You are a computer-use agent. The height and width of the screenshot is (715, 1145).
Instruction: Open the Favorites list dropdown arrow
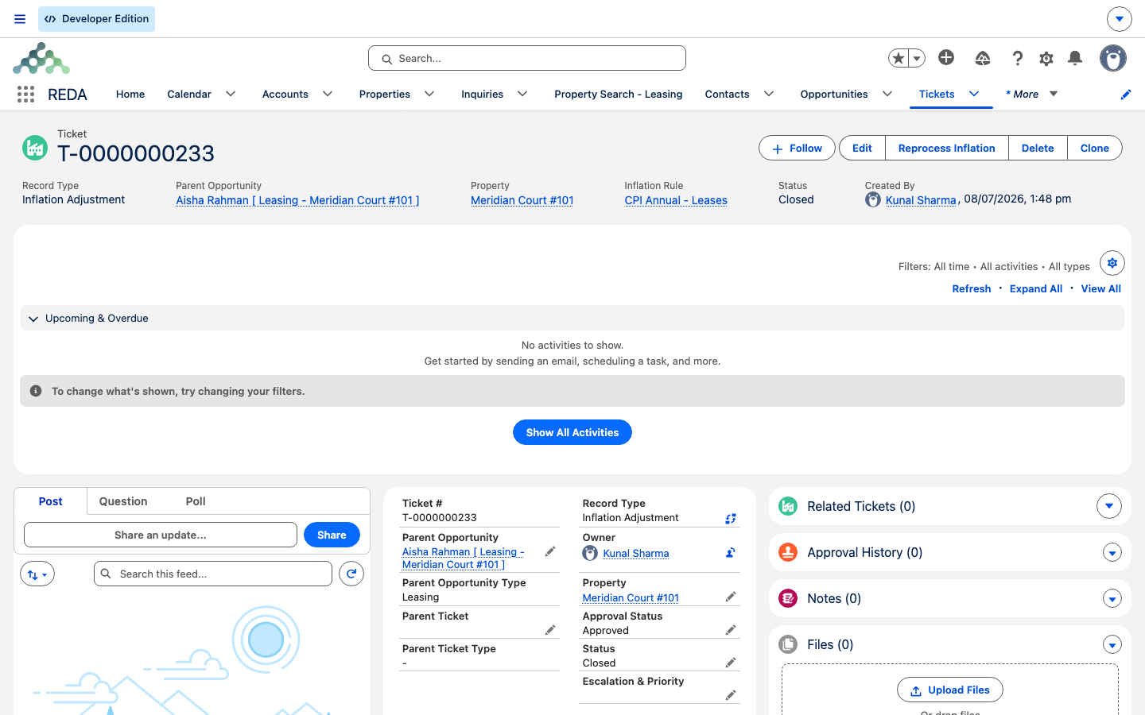[917, 58]
